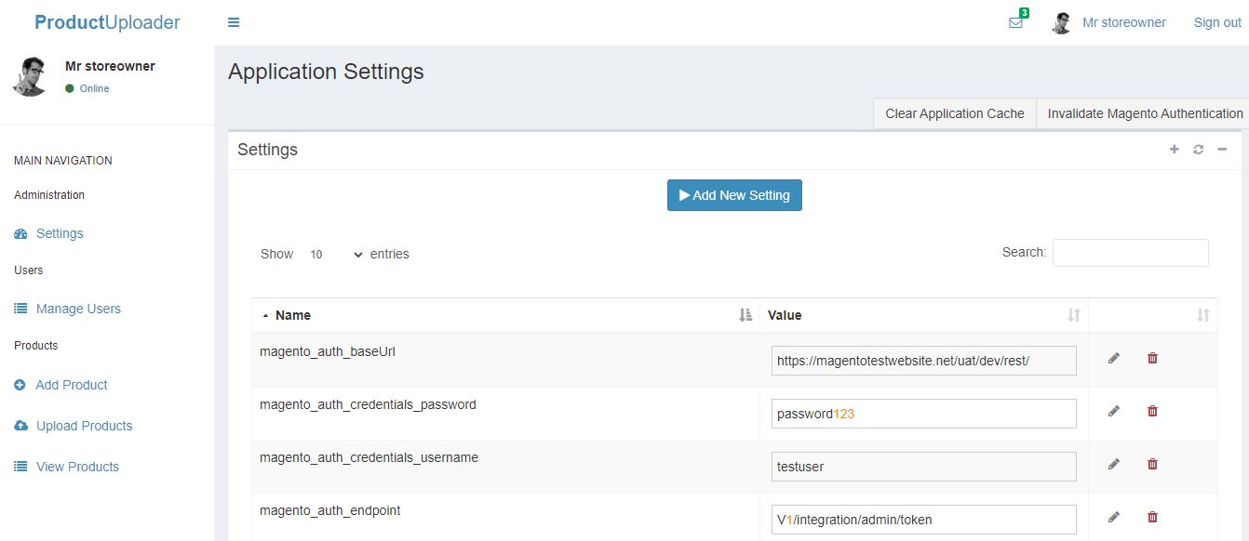Collapse the Settings panel with the minus icon
The height and width of the screenshot is (541, 1249).
point(1223,150)
